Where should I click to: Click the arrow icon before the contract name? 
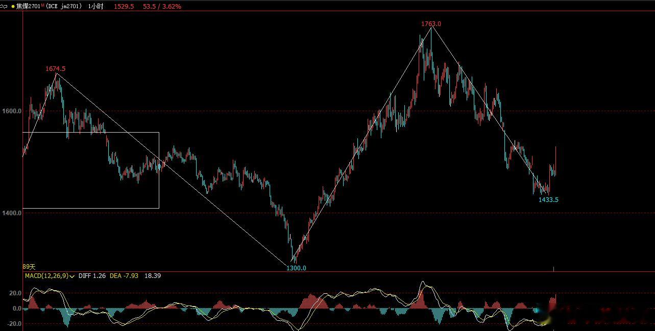(4, 6)
